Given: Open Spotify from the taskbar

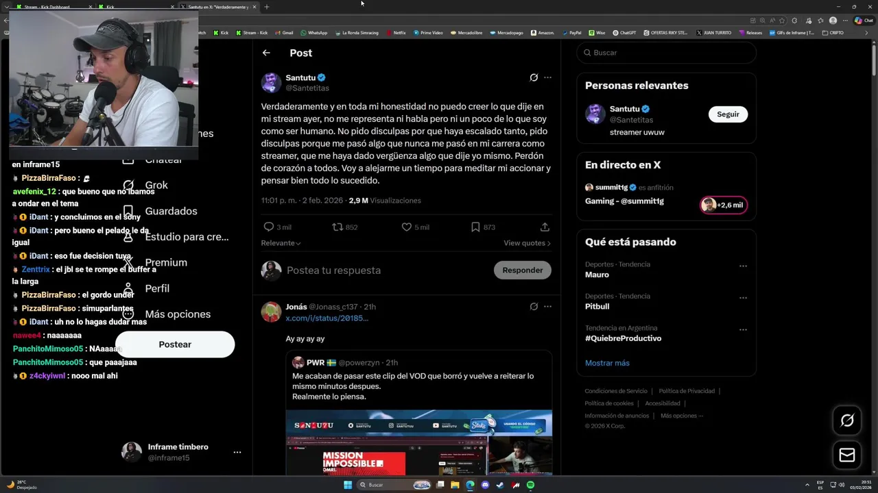Looking at the screenshot, I should (x=530, y=485).
